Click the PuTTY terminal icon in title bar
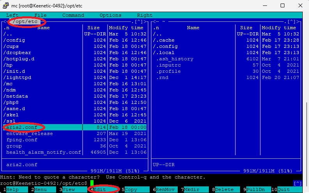The image size is (309, 193). (x=6, y=5)
